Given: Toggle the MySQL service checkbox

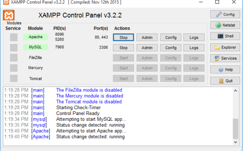Looking at the screenshot, I should (14, 47).
